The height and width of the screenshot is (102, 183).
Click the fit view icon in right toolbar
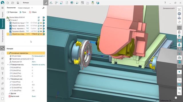pyautogui.click(x=179, y=9)
